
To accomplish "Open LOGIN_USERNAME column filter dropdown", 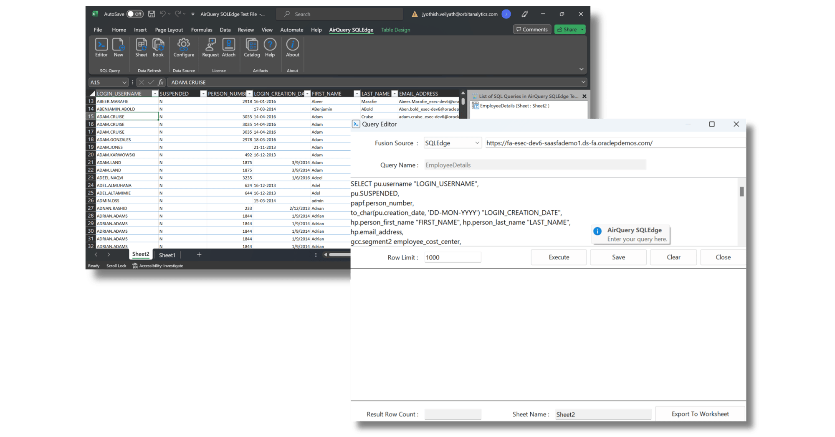I will tap(154, 94).
